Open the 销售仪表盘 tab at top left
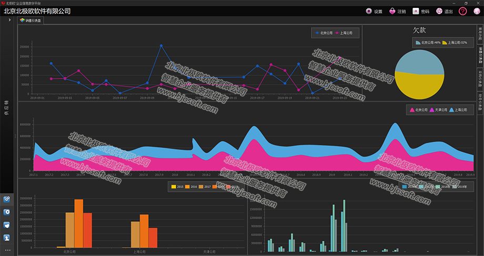Viewport: 484px width, 256px height. 31,21
